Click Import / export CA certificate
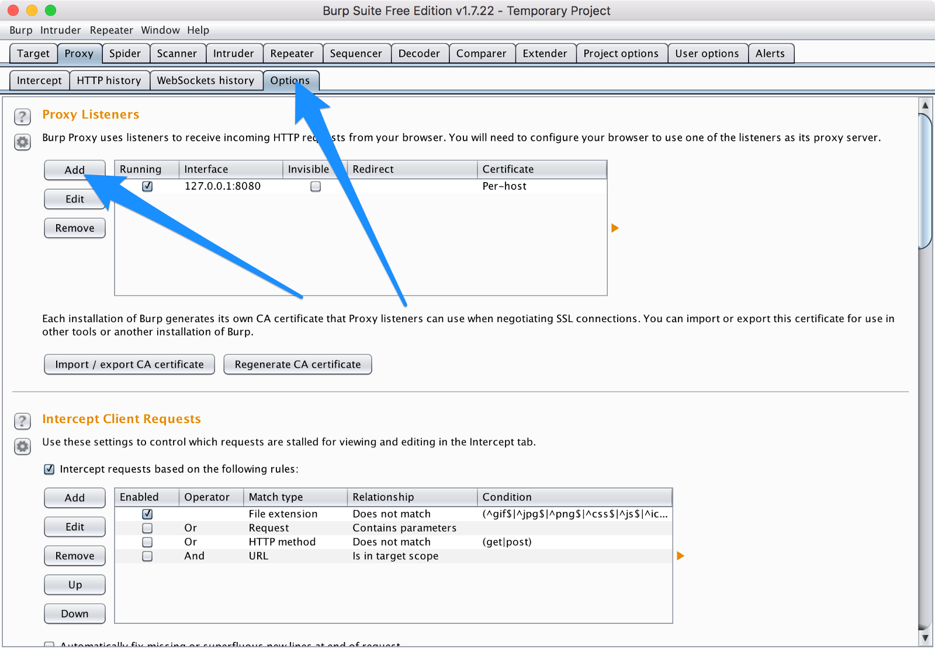935x649 pixels. click(130, 364)
